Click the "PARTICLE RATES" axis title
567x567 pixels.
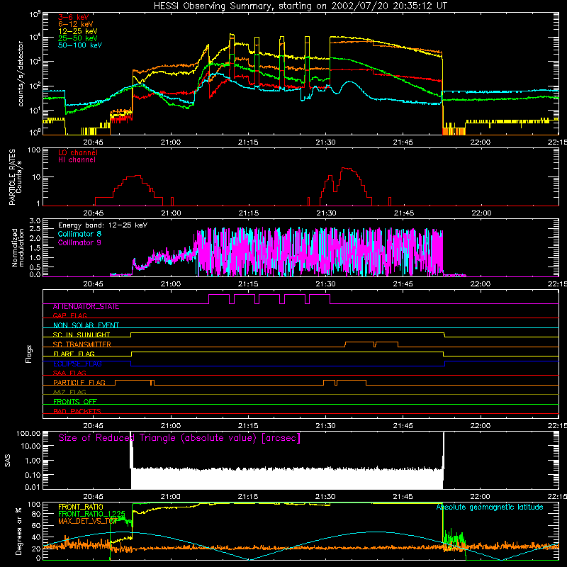coord(12,177)
